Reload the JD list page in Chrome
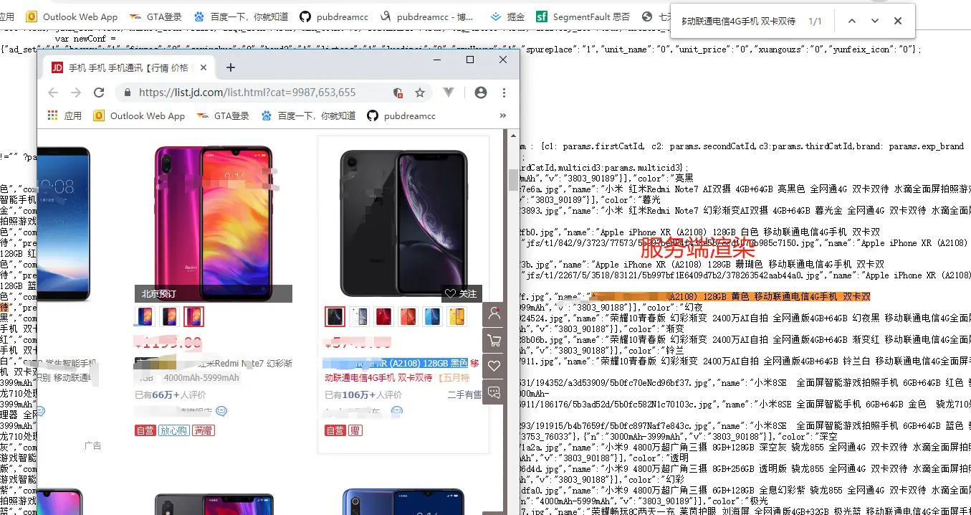This screenshot has height=515, width=971. (x=99, y=93)
